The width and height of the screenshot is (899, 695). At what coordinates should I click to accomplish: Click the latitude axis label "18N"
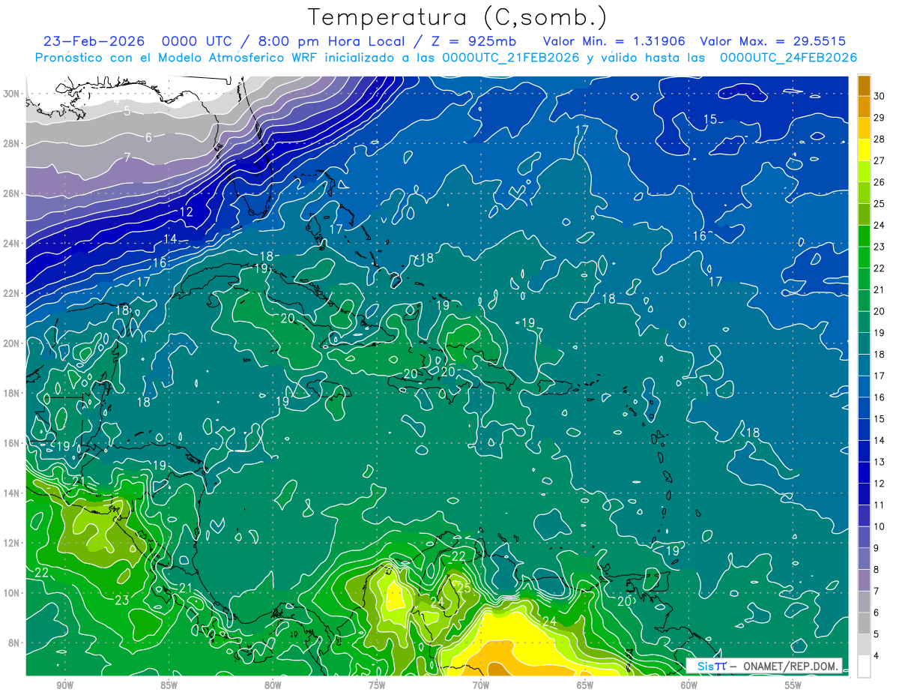[12, 393]
